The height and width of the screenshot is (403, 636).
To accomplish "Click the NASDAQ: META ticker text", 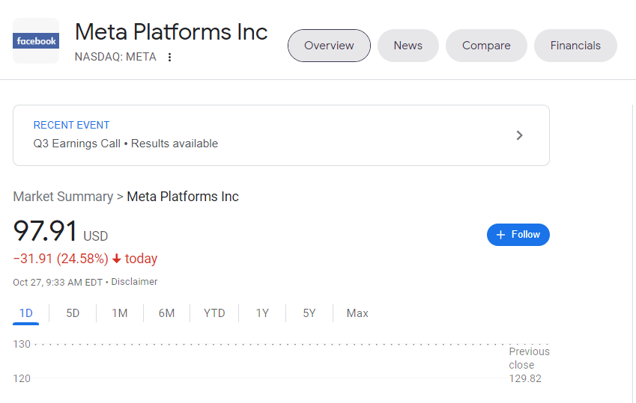I will tap(115, 57).
